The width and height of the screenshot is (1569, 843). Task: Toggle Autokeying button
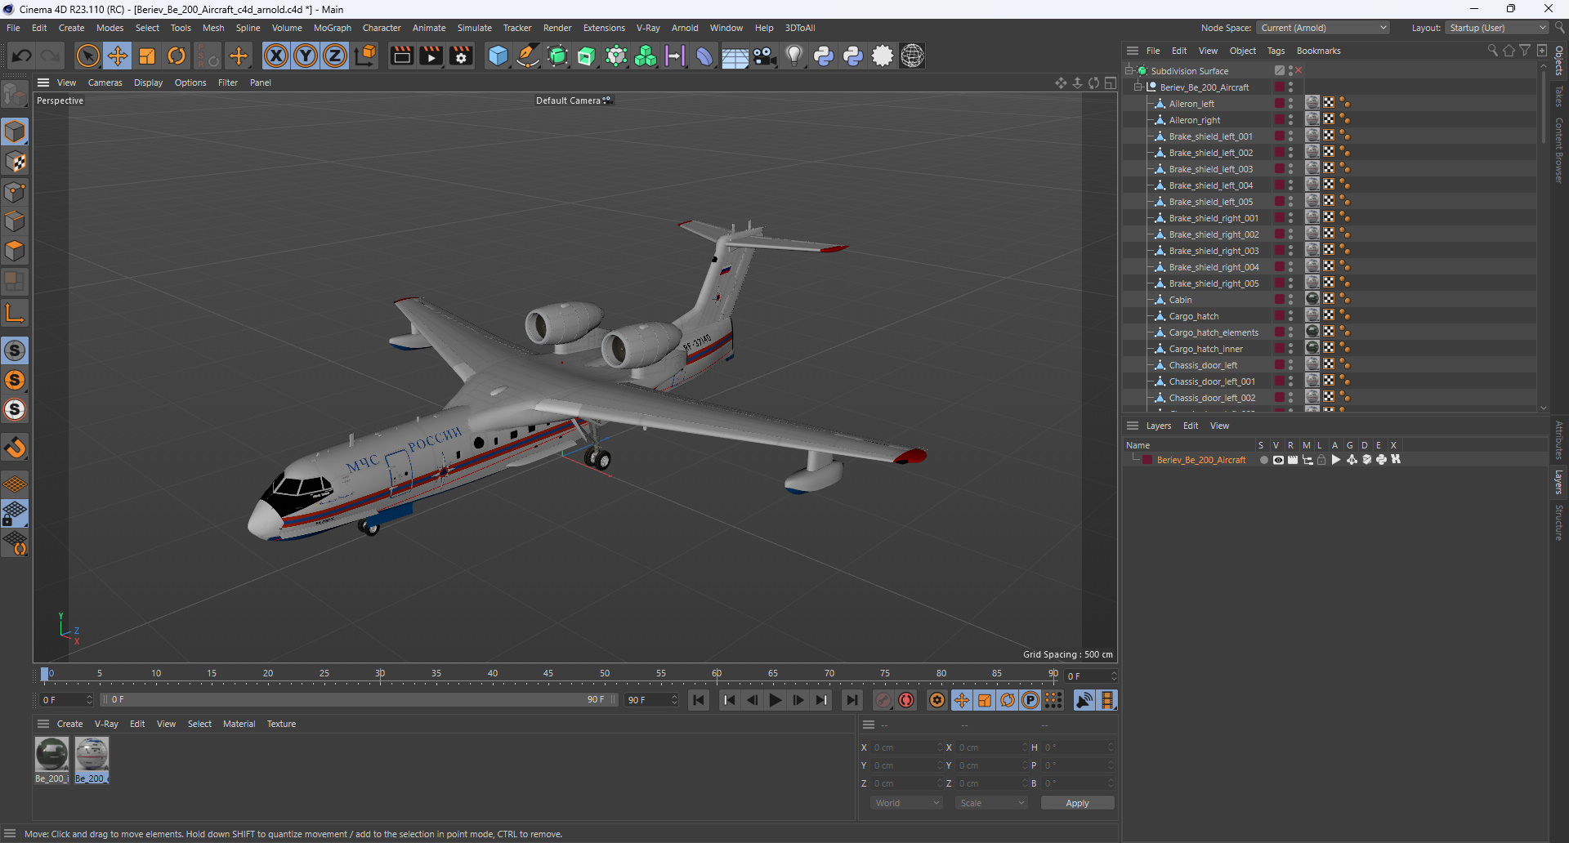[906, 700]
